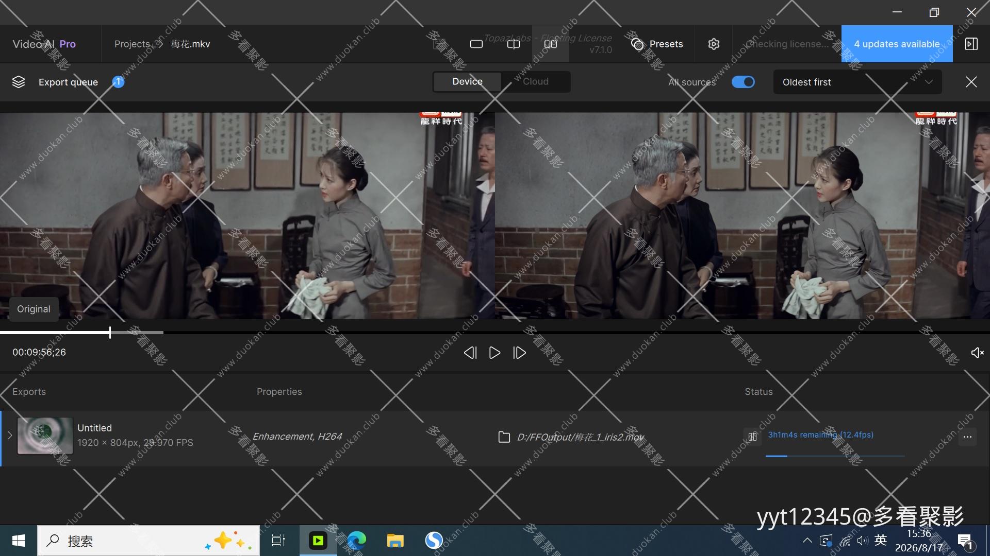Click the Status column header
Screen dimensions: 990x556
click(x=758, y=392)
